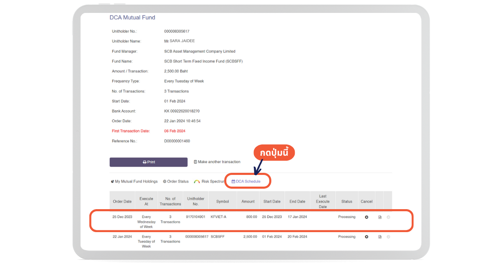Go to the Order Status tab
Image resolution: width=501 pixels, height=263 pixels.
(176, 182)
